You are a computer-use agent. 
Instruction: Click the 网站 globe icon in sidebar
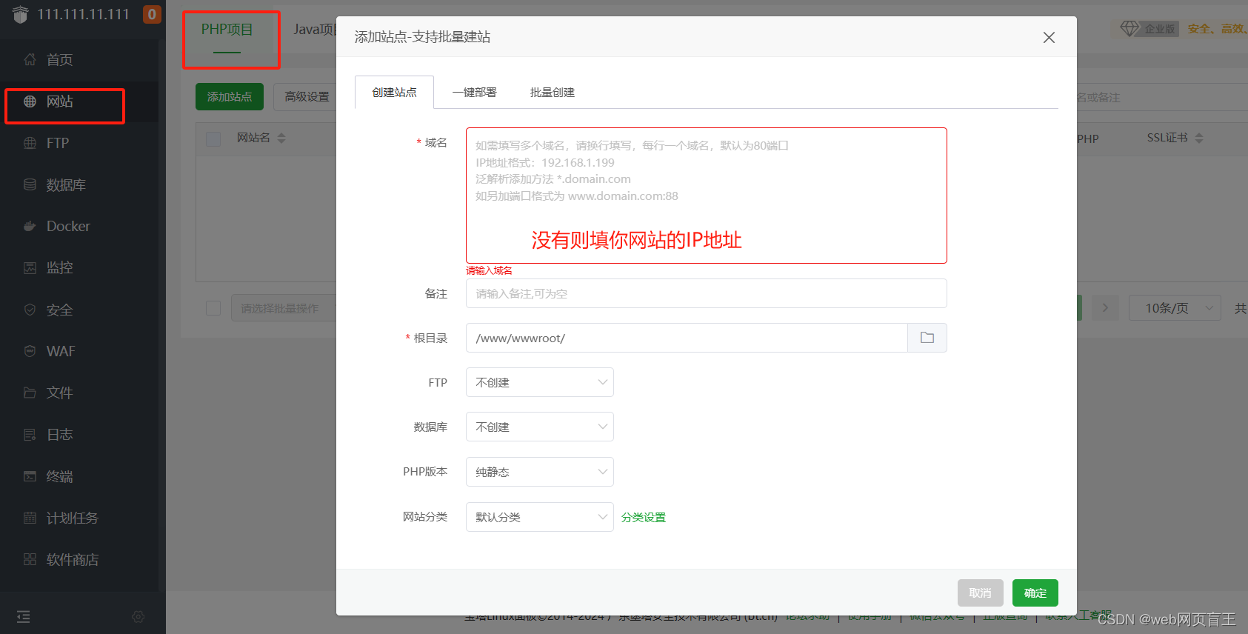click(30, 101)
